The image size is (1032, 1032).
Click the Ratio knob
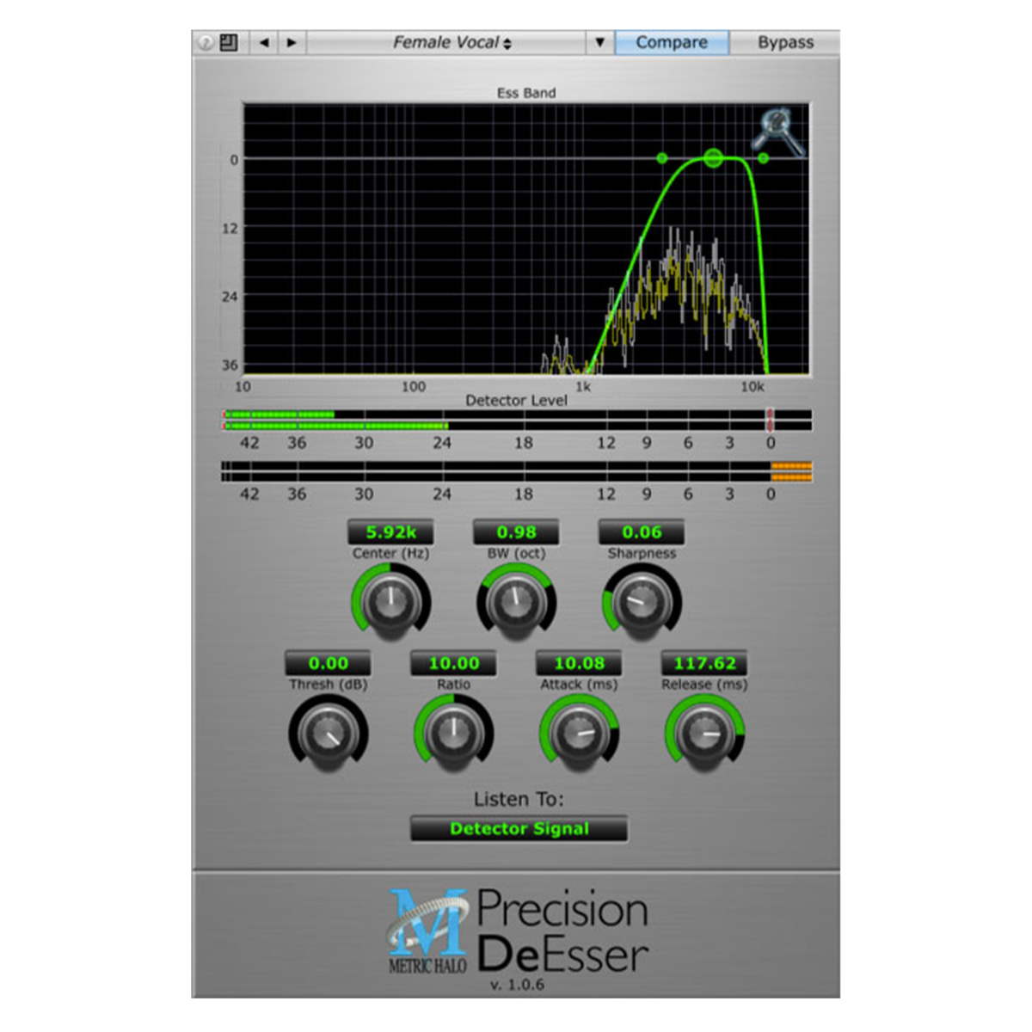click(453, 733)
